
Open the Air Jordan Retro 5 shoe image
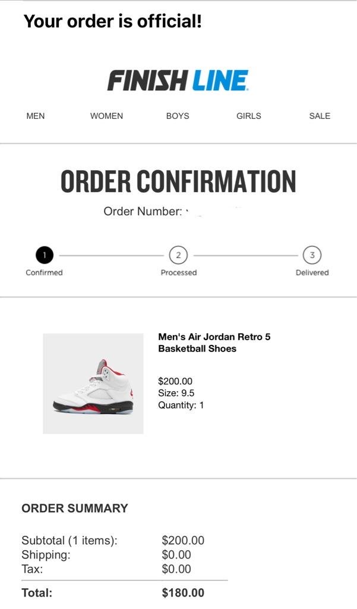(x=93, y=384)
